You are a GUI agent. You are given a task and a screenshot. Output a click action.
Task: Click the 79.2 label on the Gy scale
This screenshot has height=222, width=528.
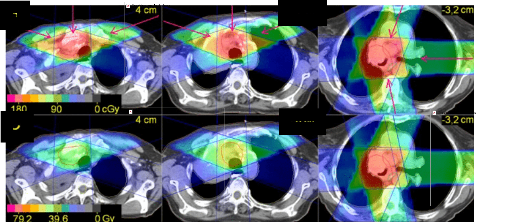22,218
